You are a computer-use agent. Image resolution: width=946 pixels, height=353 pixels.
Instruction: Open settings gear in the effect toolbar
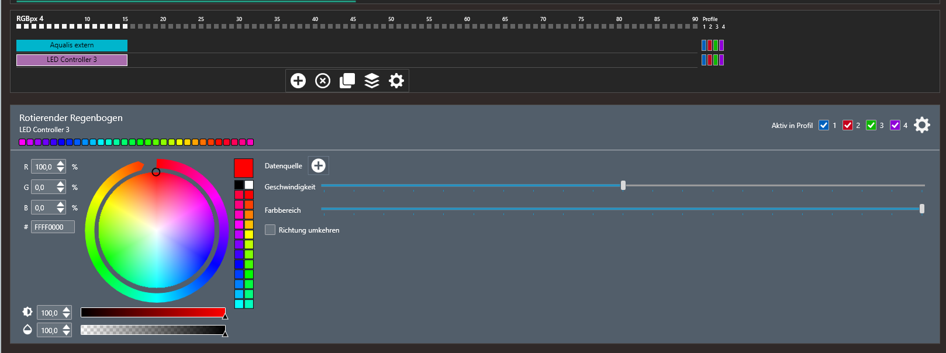click(396, 81)
